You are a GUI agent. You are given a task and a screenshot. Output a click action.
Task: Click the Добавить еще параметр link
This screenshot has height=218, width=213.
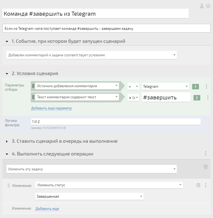pyautogui.click(x=51, y=108)
